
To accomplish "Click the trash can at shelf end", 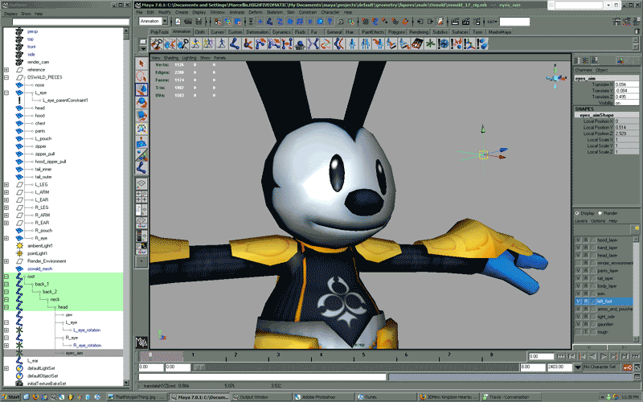I will [x=637, y=31].
